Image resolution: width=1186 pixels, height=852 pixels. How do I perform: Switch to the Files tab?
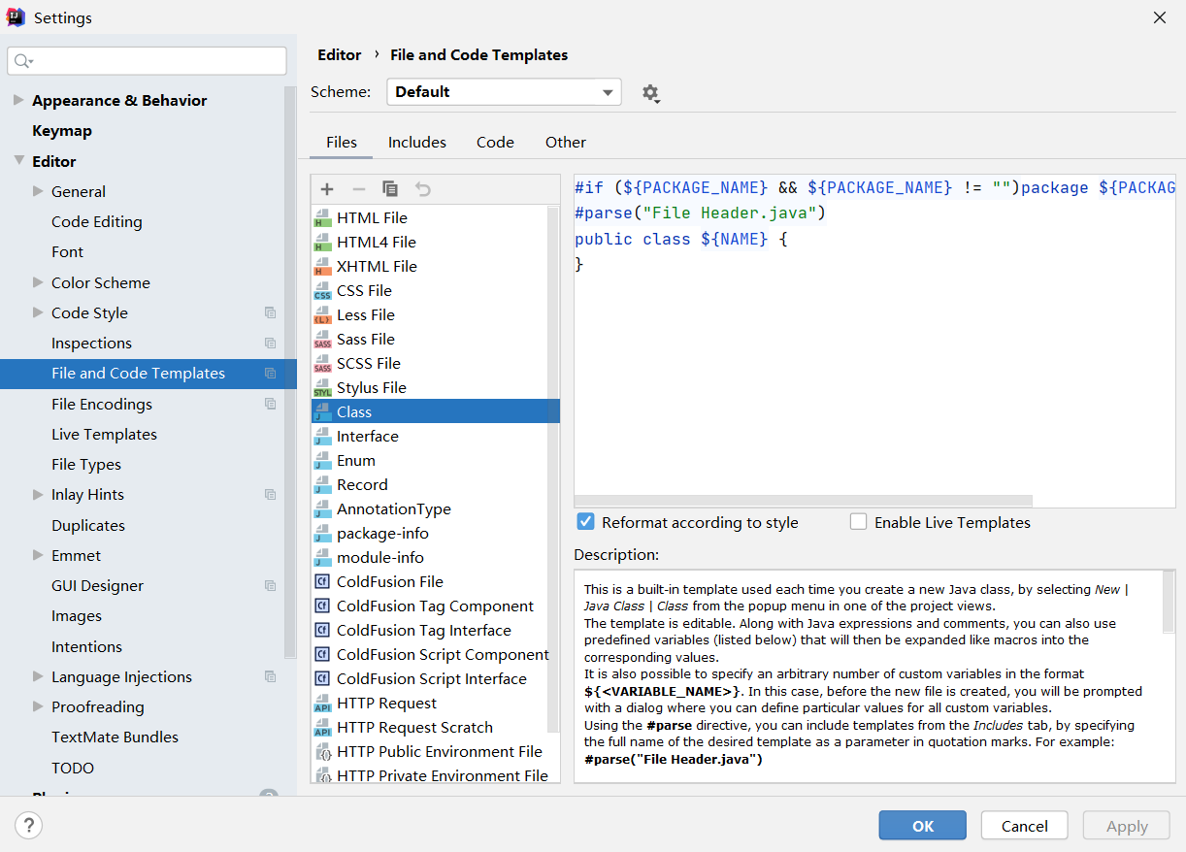tap(342, 142)
